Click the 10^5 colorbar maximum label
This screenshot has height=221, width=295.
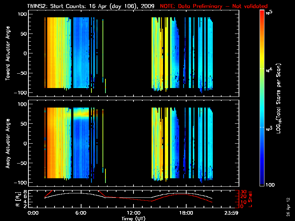269,12
